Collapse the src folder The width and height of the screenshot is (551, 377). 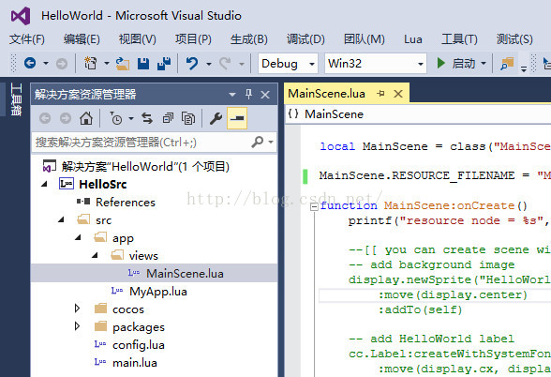tap(61, 219)
